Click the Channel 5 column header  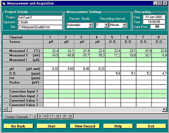pyautogui.click(x=113, y=37)
